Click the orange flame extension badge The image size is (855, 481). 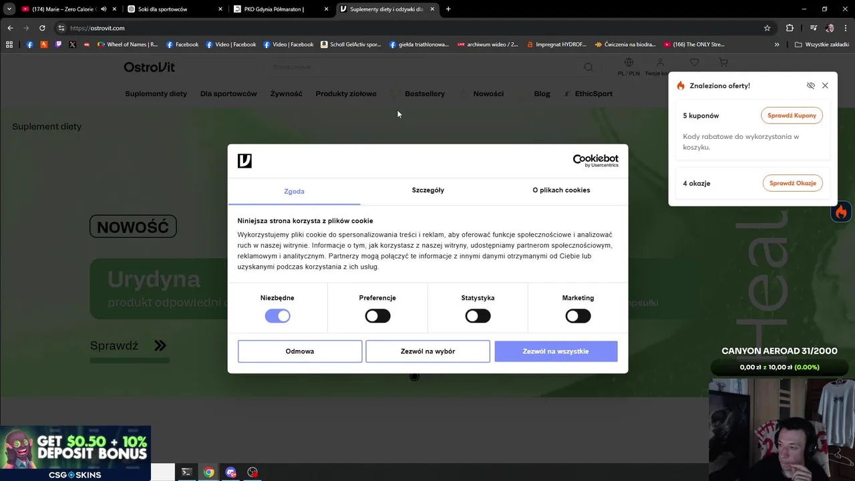tap(841, 212)
